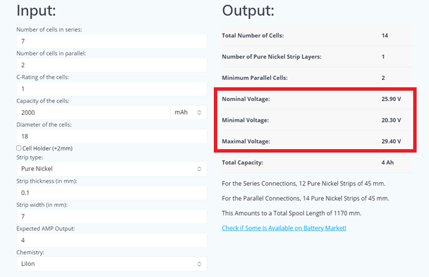429x277 pixels.
Task: Open the Battery Market availability link
Action: click(x=284, y=228)
